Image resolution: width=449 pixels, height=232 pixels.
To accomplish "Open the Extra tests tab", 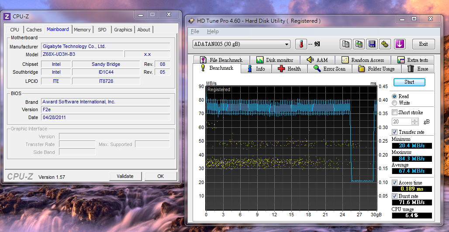I will point(413,60).
